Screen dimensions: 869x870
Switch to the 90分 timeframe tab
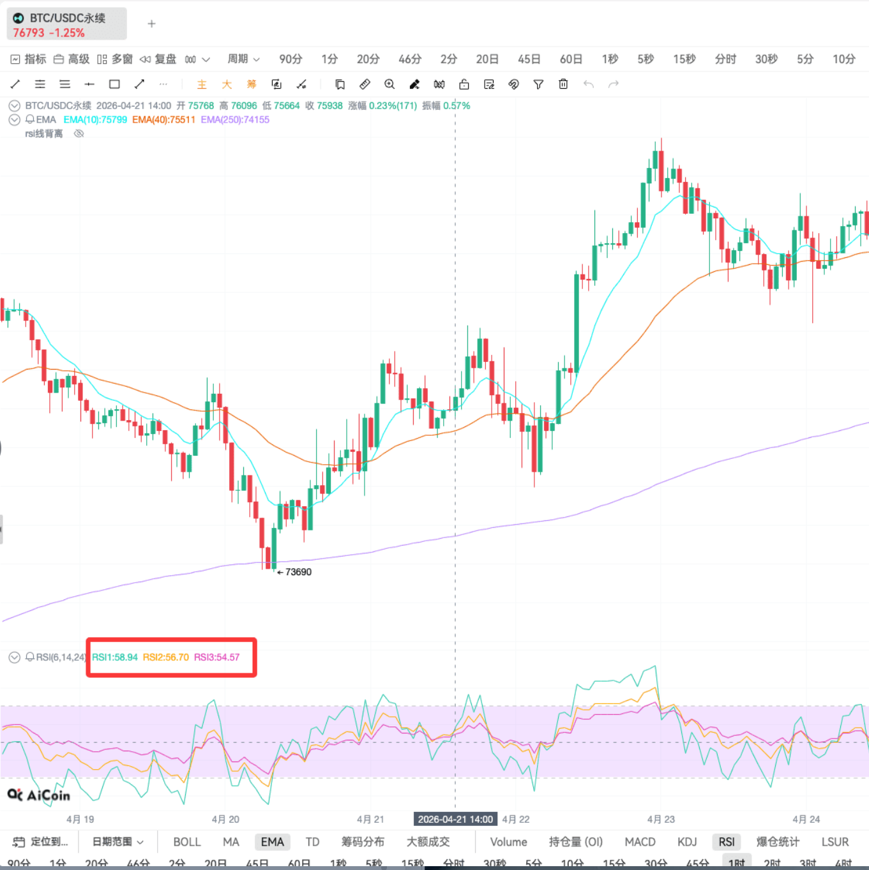click(291, 59)
